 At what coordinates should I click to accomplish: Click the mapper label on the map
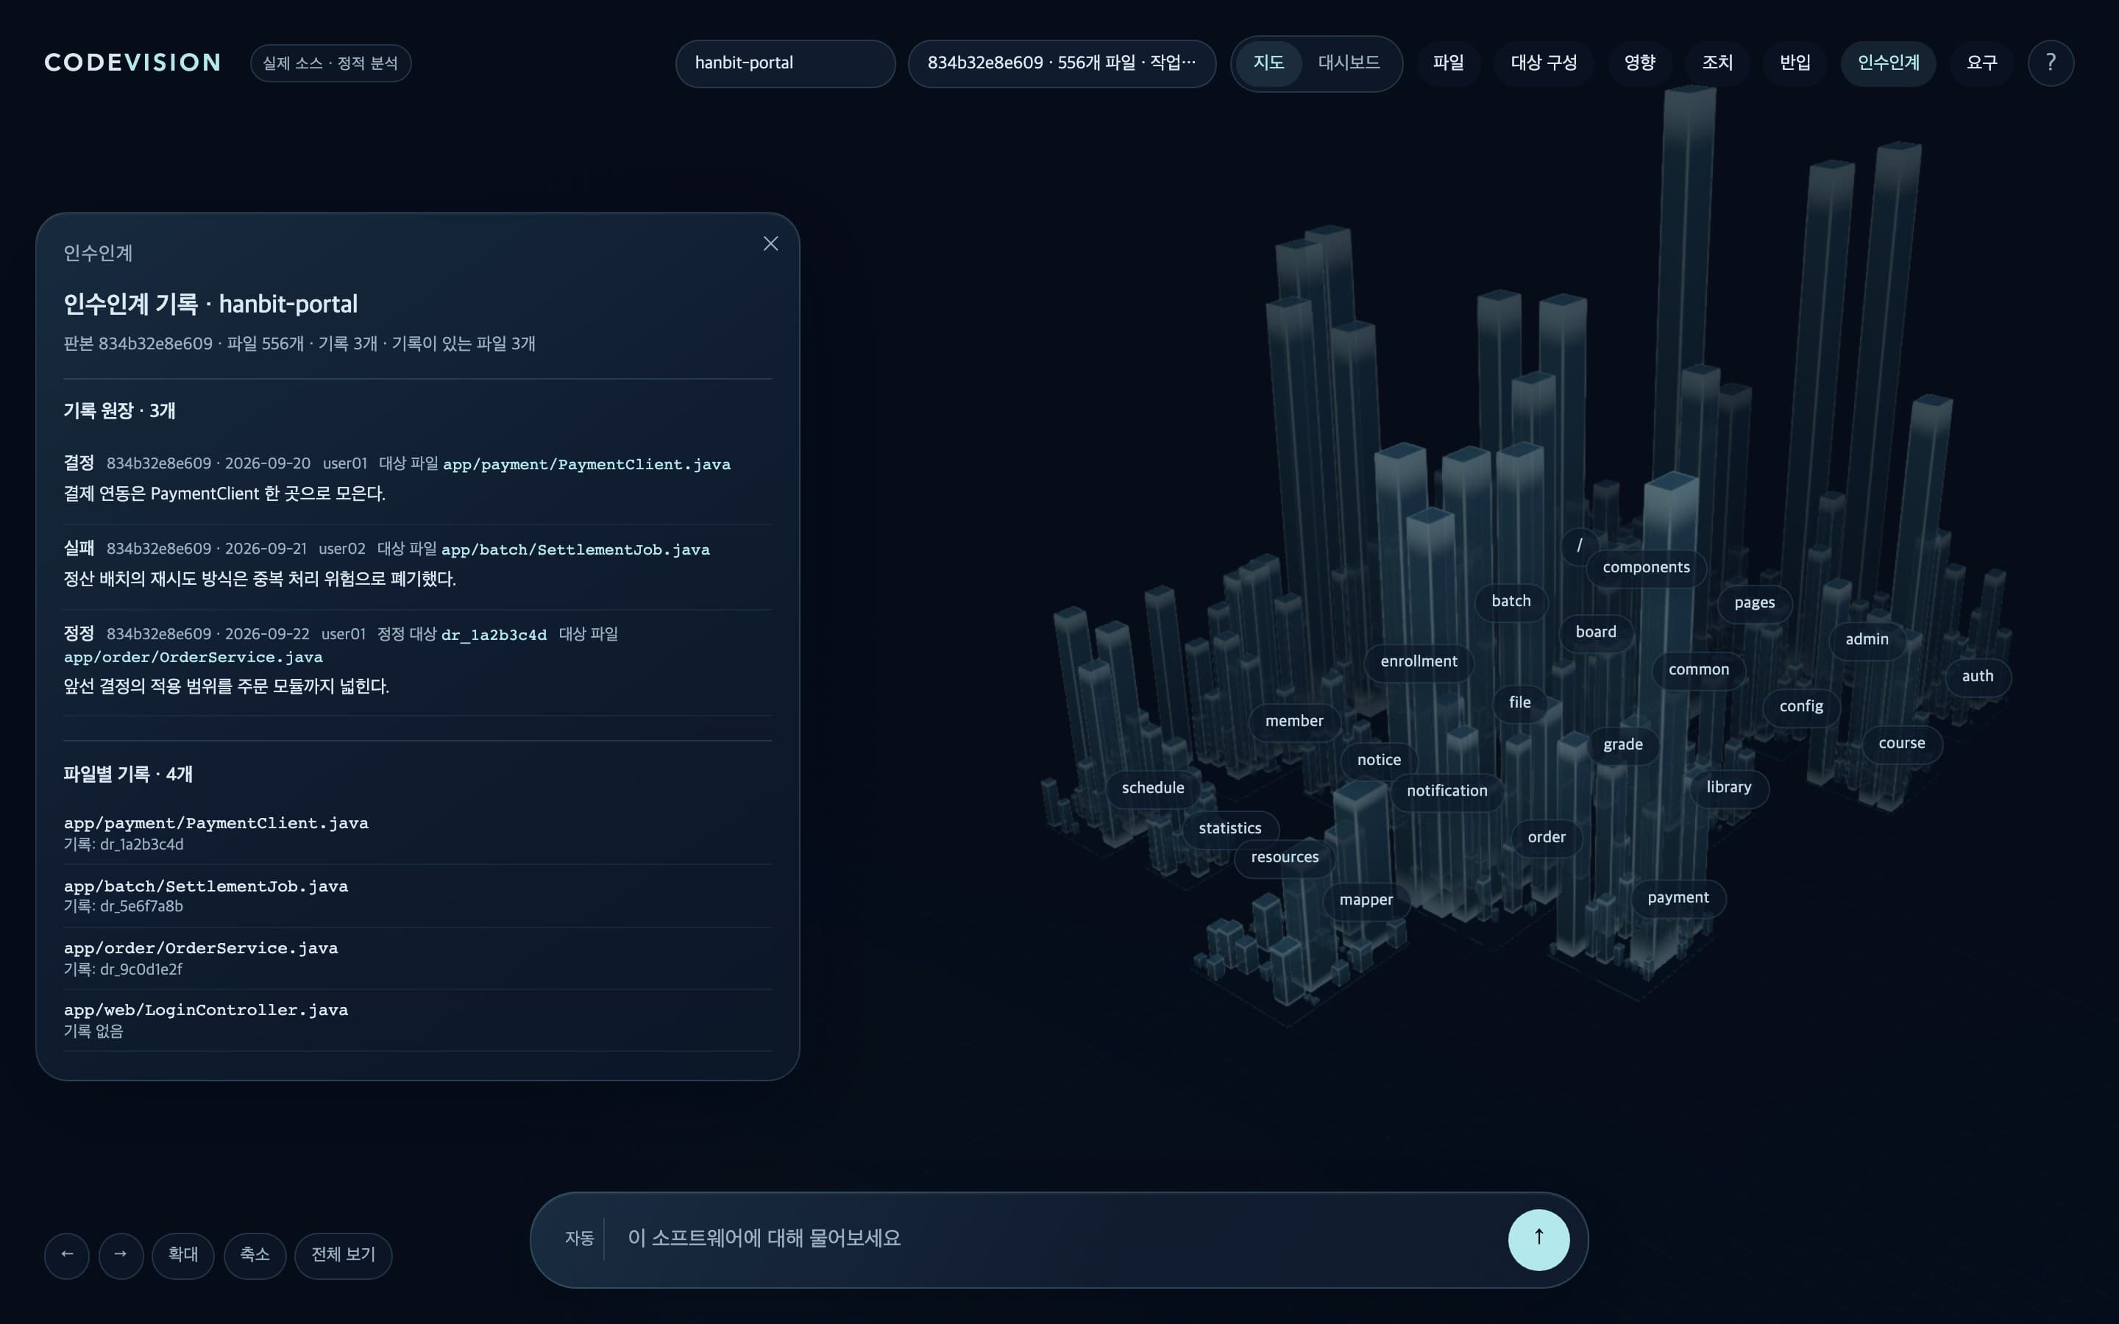1366,900
